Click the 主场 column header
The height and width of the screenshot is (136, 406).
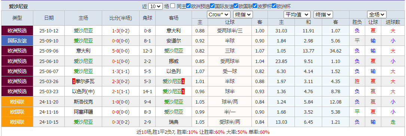pyautogui.click(x=83, y=18)
